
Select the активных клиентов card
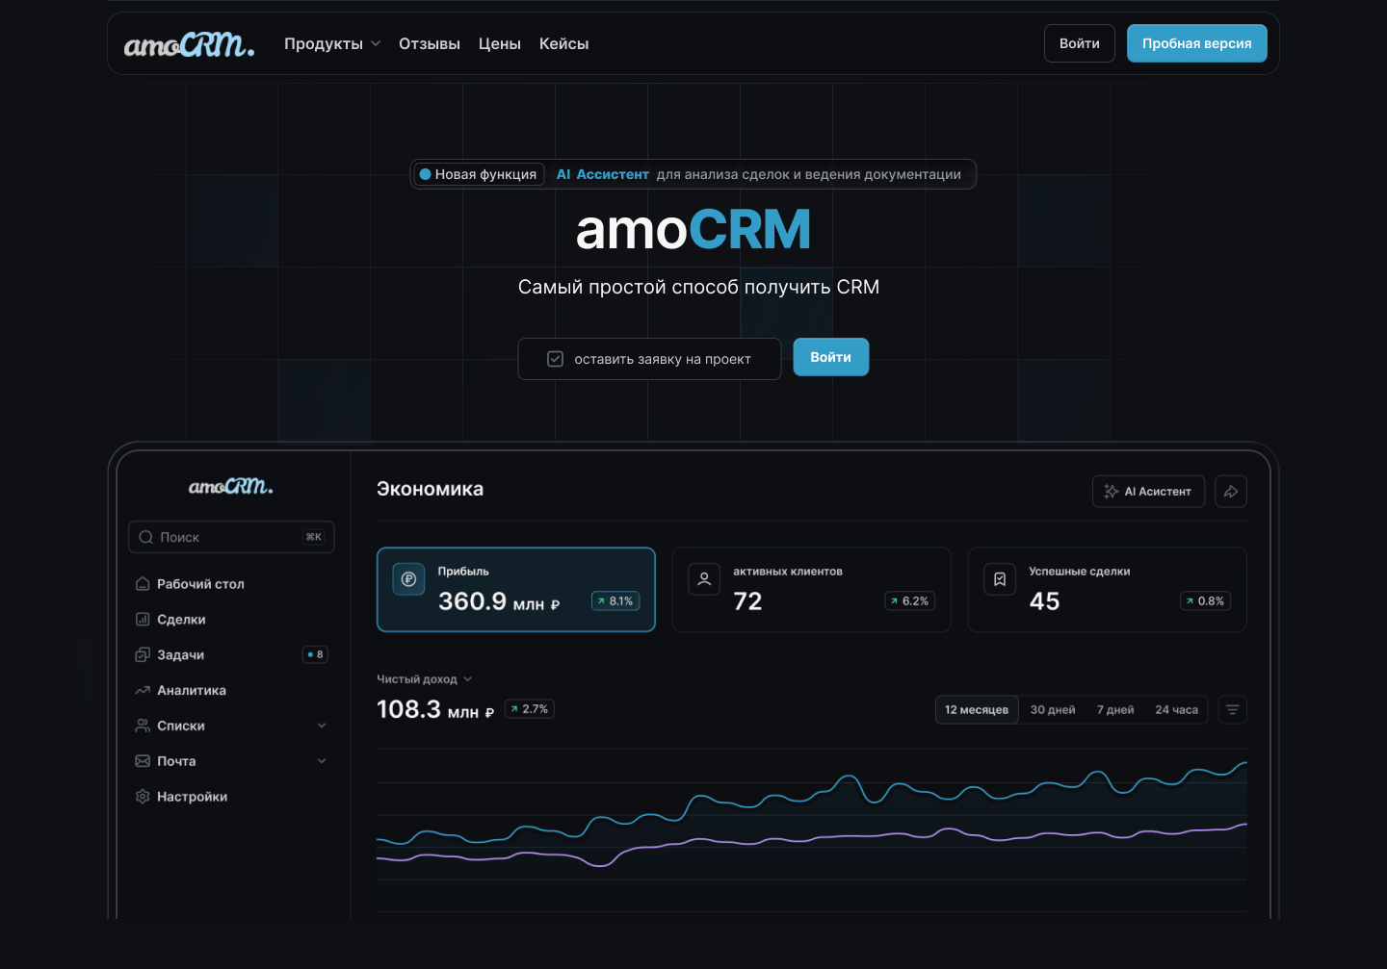[811, 590]
